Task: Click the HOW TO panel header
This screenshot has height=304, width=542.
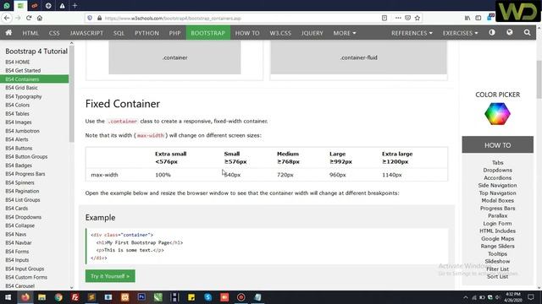Action: coord(497,144)
